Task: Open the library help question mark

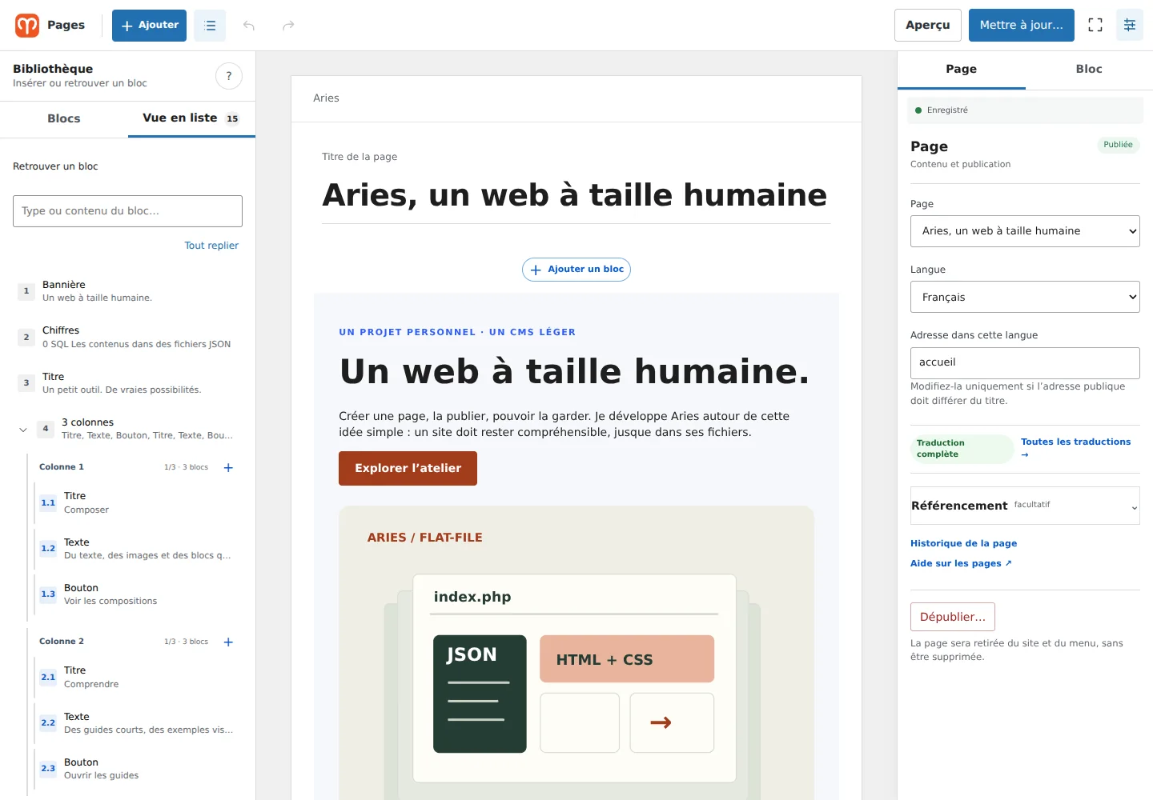Action: tap(229, 76)
